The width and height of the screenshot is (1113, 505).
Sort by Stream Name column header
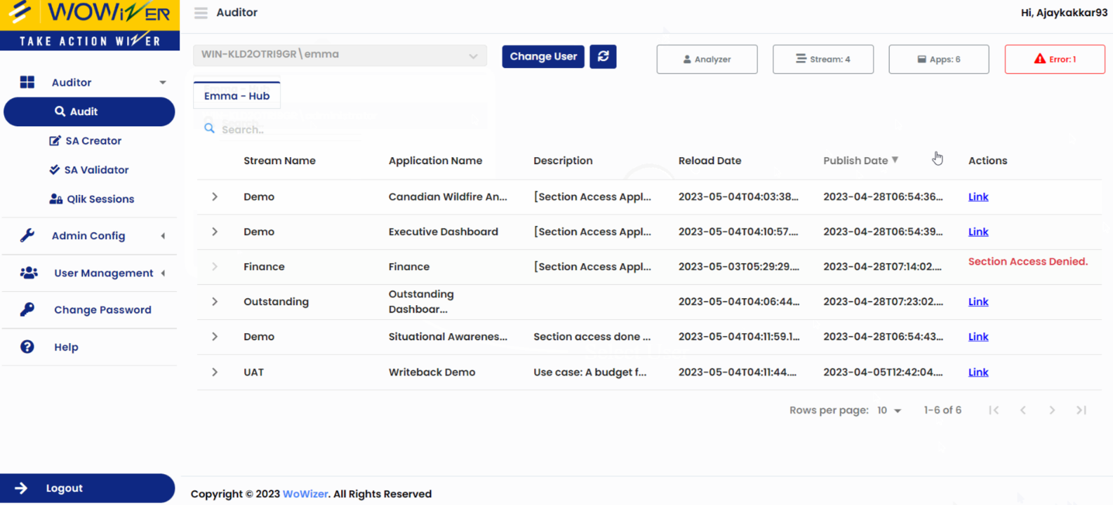tap(279, 161)
